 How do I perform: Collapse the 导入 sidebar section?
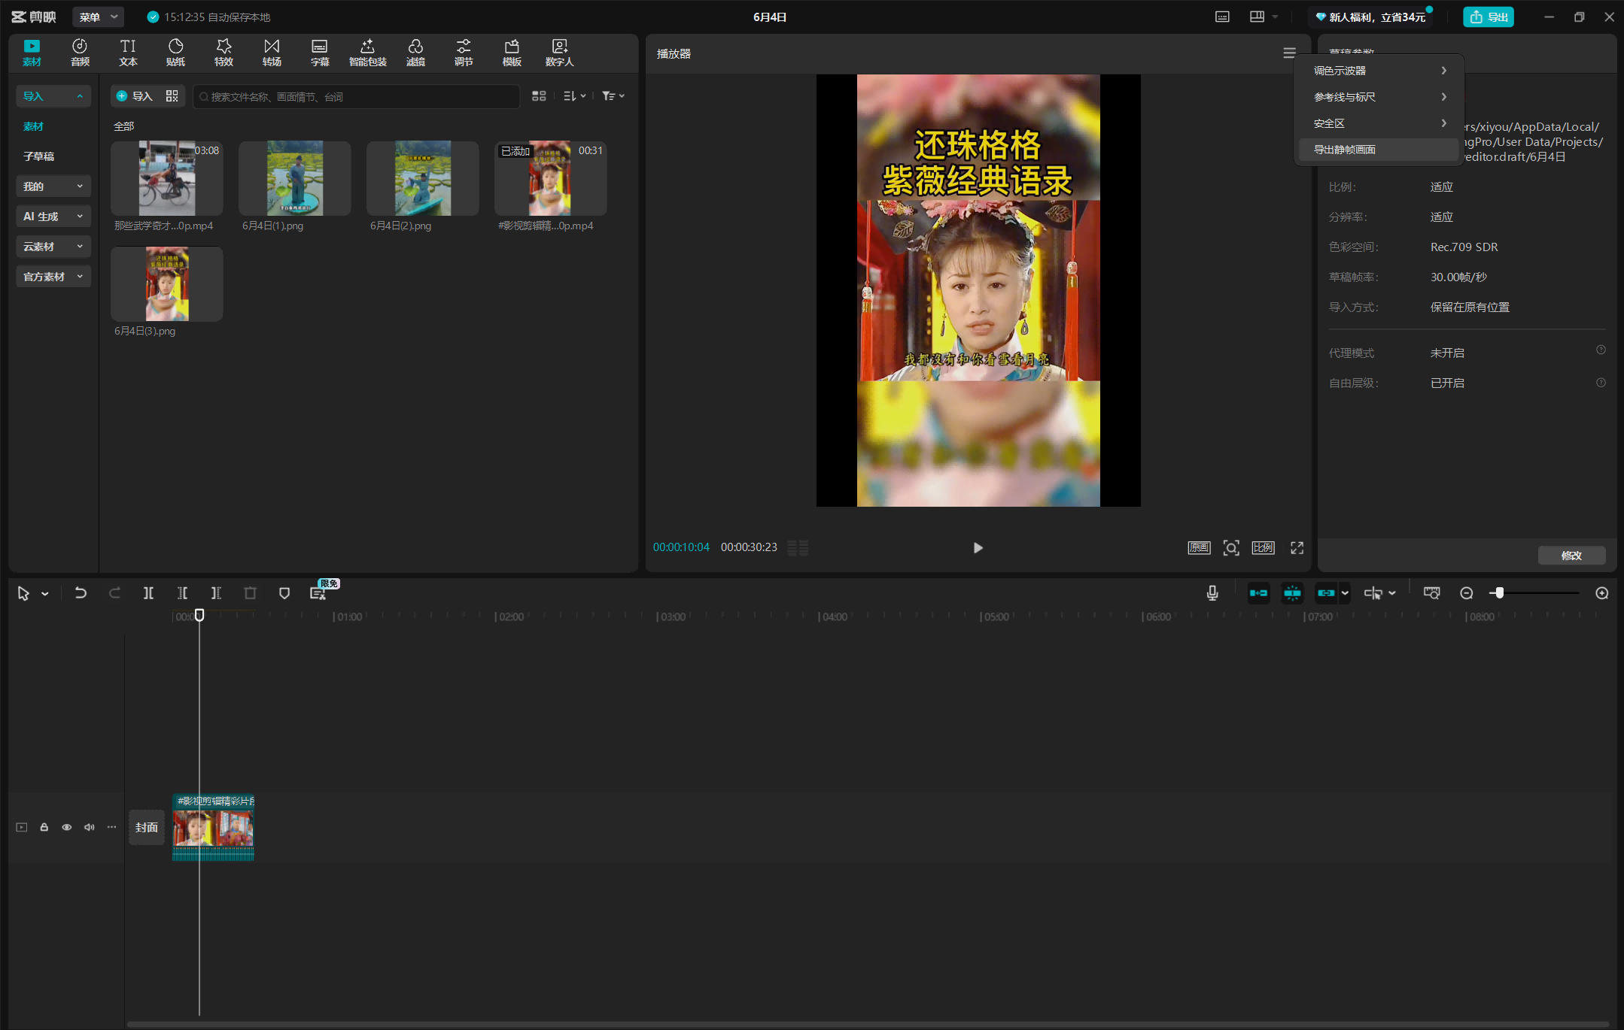[x=53, y=96]
